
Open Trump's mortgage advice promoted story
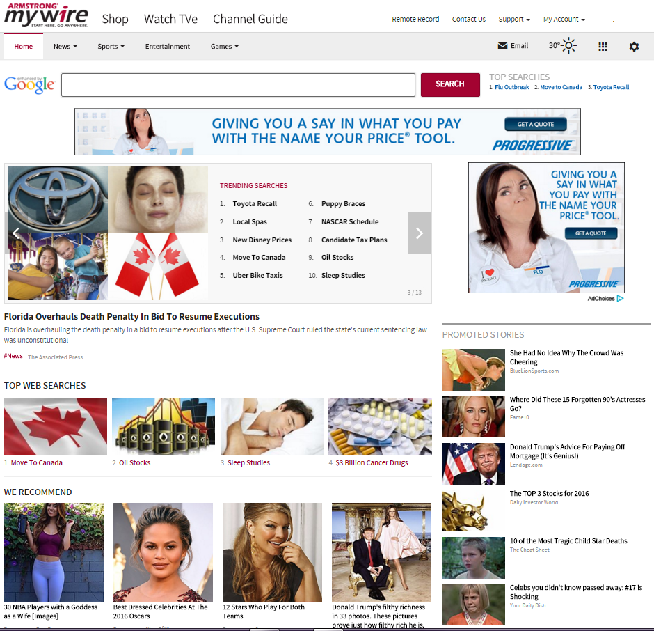(x=567, y=451)
